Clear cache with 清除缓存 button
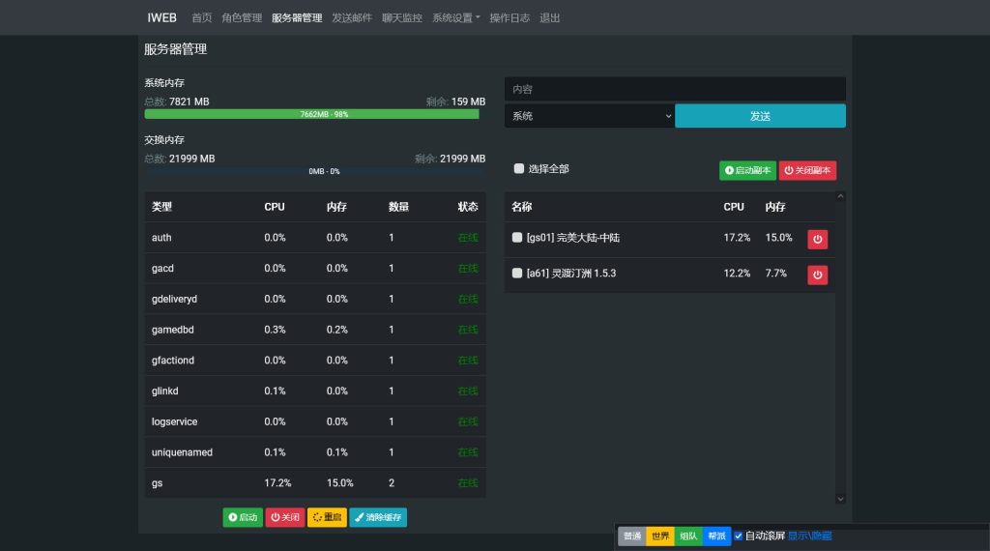The image size is (990, 551). click(x=378, y=517)
